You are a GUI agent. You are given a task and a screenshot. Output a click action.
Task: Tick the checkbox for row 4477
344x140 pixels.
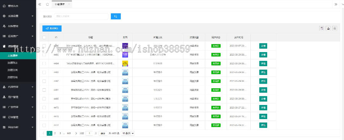click(44, 125)
